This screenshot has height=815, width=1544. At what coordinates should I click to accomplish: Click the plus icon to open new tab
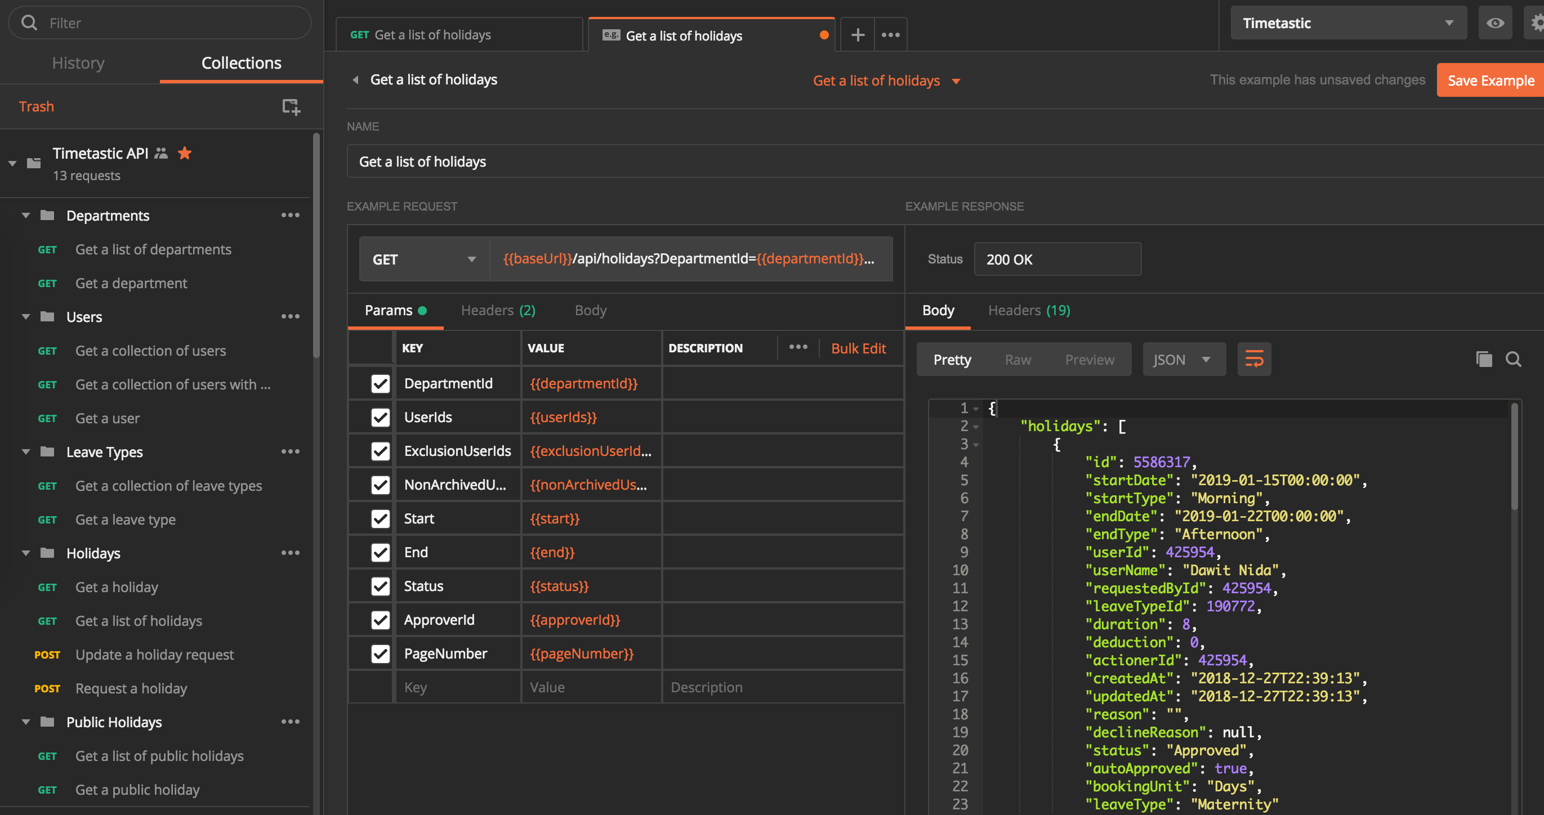tap(857, 35)
